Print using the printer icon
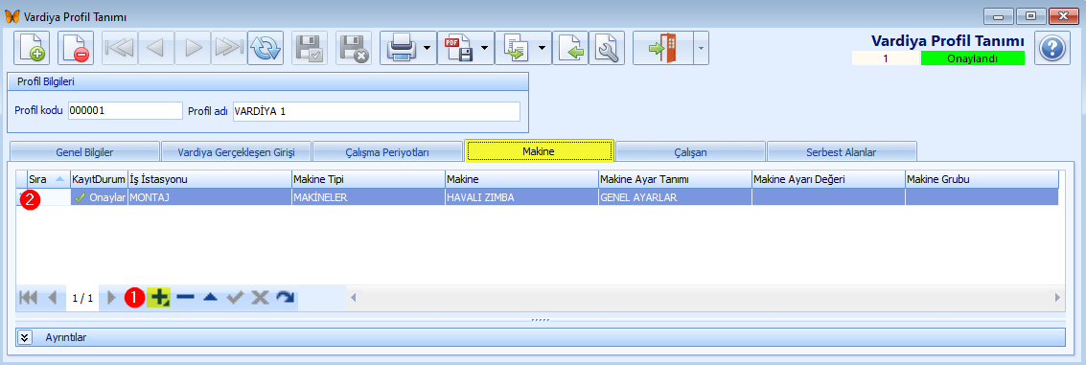 point(401,49)
